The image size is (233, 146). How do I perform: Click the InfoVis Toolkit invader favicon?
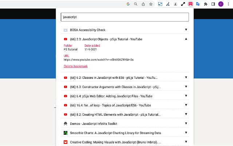66,124
